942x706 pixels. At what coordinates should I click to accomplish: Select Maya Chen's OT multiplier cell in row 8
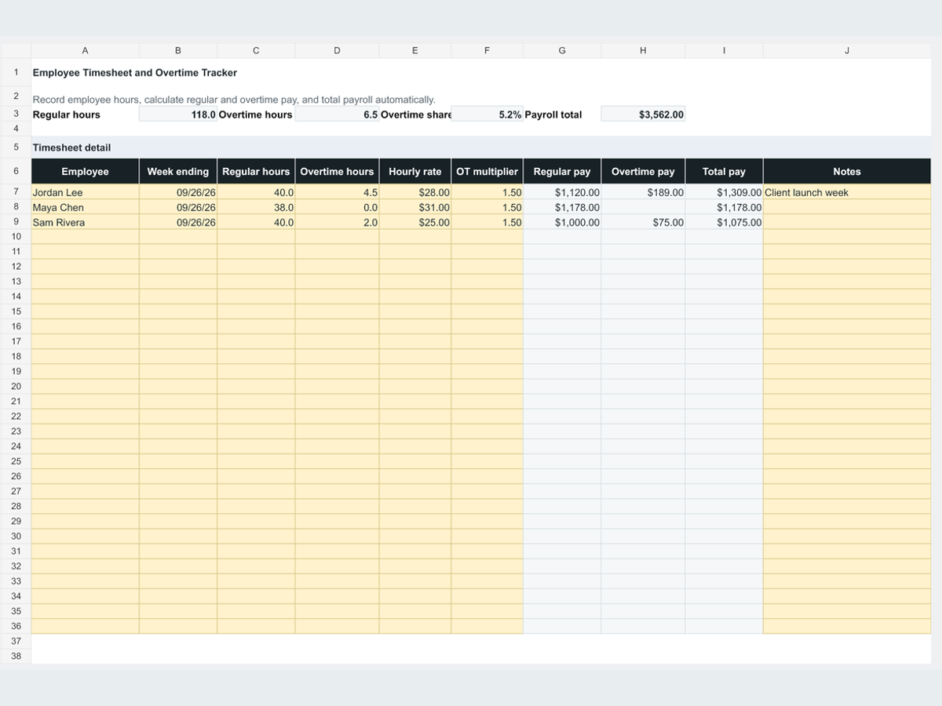[487, 207]
